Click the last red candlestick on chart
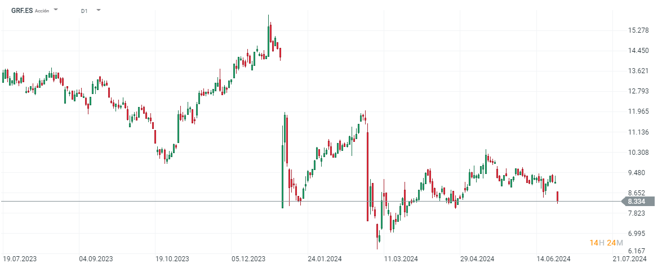Screen dimensions: 662x268 pyautogui.click(x=557, y=196)
